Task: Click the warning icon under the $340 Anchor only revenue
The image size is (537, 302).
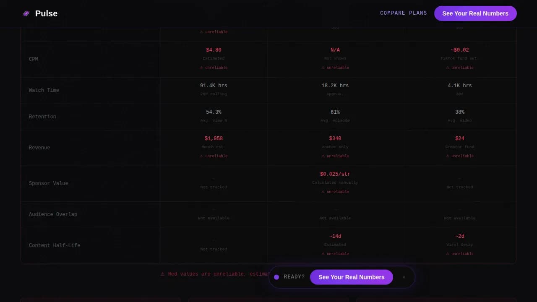Action: pos(322,156)
